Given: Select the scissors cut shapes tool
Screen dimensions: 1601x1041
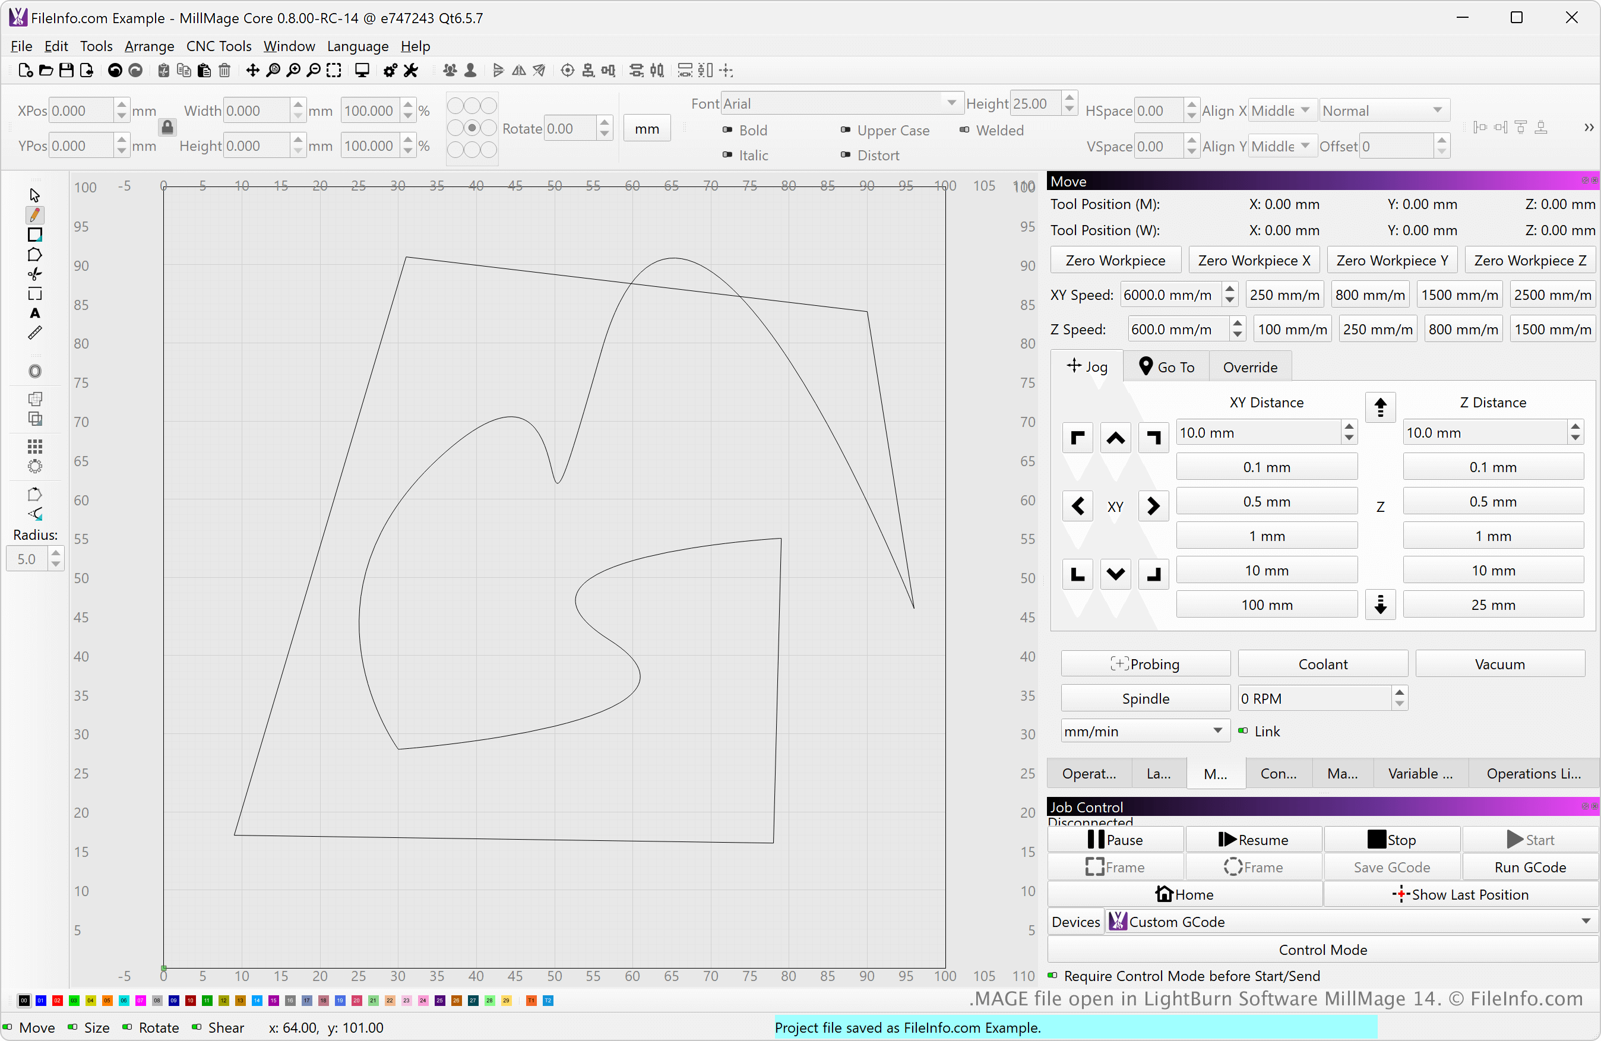Looking at the screenshot, I should [x=34, y=274].
